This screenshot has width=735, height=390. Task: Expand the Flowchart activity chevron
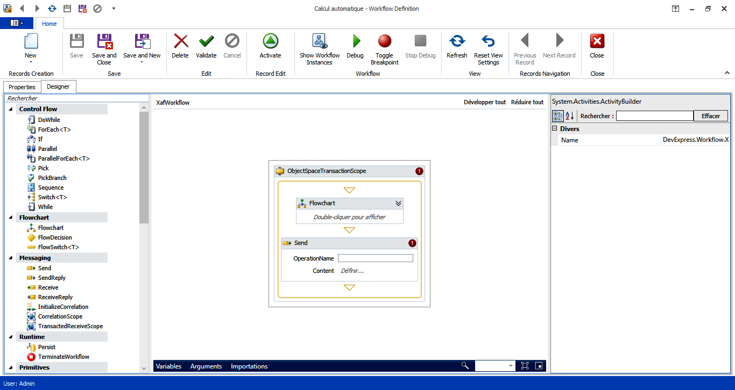click(398, 203)
